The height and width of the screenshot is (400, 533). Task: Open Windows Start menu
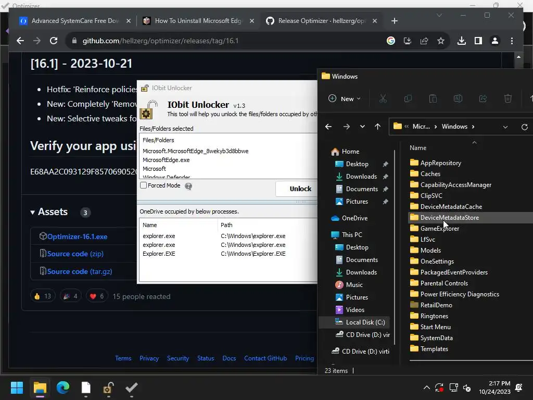point(17,387)
